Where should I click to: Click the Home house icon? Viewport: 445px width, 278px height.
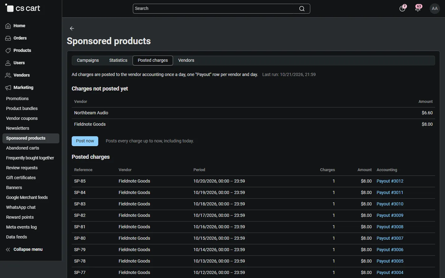[8, 26]
